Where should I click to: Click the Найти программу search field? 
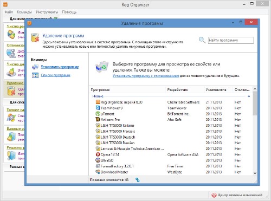[x=231, y=40]
